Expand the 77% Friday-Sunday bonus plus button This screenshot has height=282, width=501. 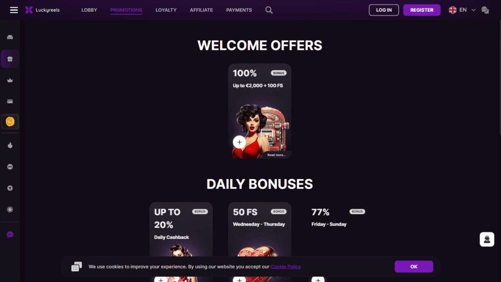tap(318, 279)
